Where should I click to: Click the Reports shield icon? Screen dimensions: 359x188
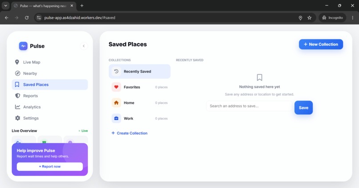17,96
